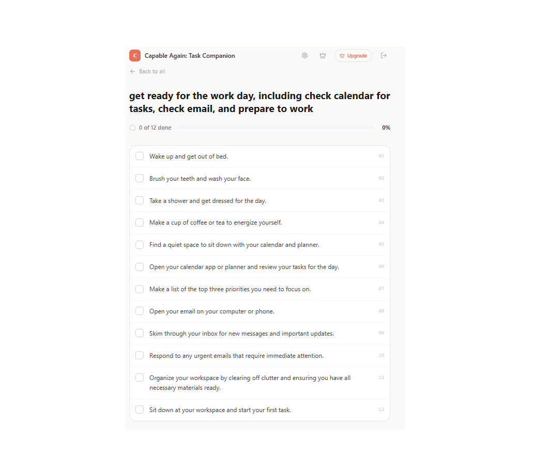This screenshot has width=549, height=474.
Task: Click the Capable Again logo icon
Action: click(134, 55)
